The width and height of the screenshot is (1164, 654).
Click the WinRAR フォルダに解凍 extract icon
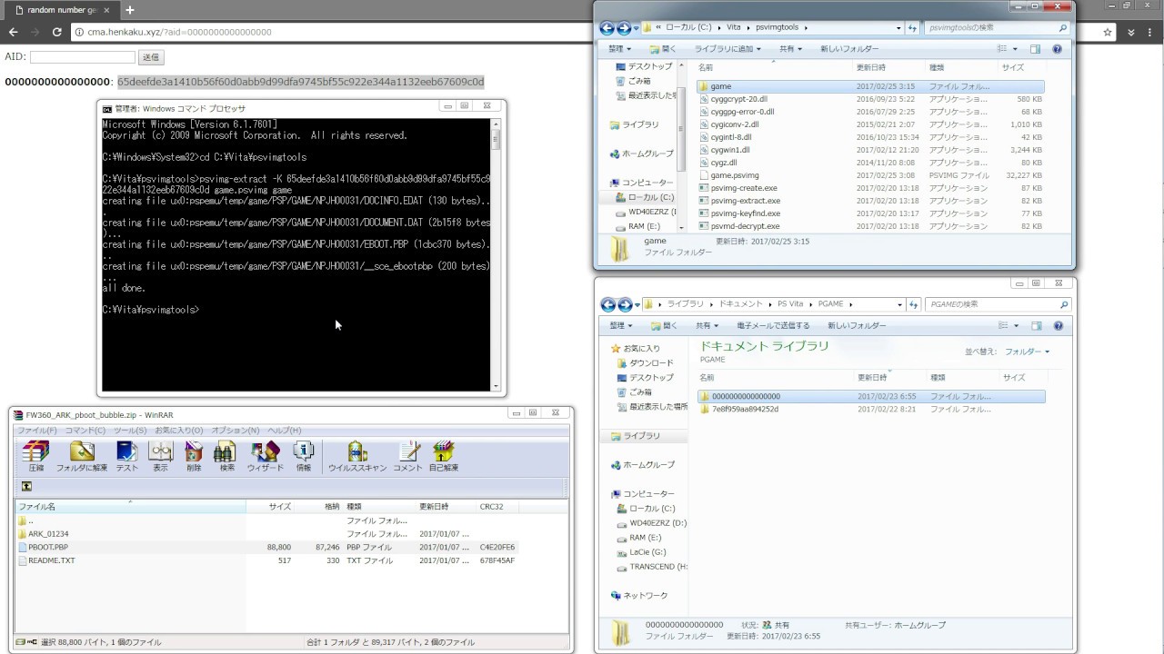tap(81, 456)
